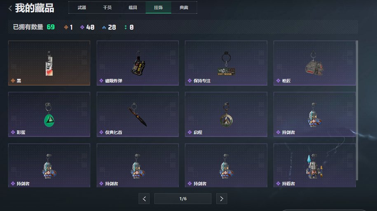Go back using the arrow beside 我的藏品
Screen dimensions: 377x211
10,8
